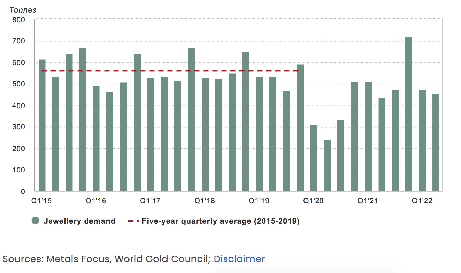461x273 pixels.
Task: Click the bar above the Q1'21 label
Action: (368, 136)
